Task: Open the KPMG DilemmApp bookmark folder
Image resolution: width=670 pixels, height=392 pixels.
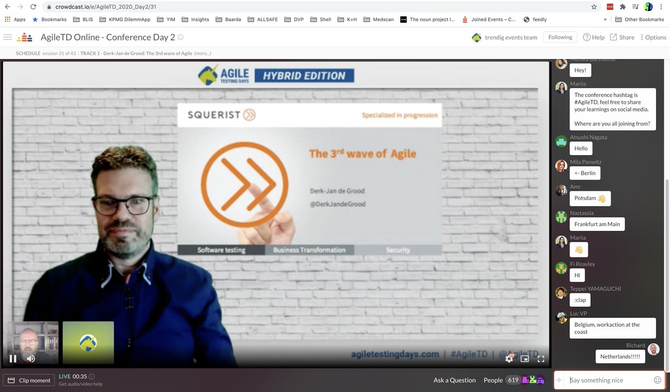Action: point(125,20)
